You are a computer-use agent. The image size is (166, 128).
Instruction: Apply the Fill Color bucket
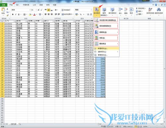[30, 14]
